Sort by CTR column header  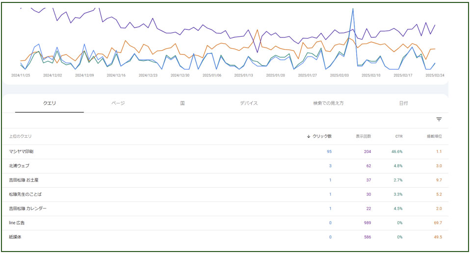[399, 136]
